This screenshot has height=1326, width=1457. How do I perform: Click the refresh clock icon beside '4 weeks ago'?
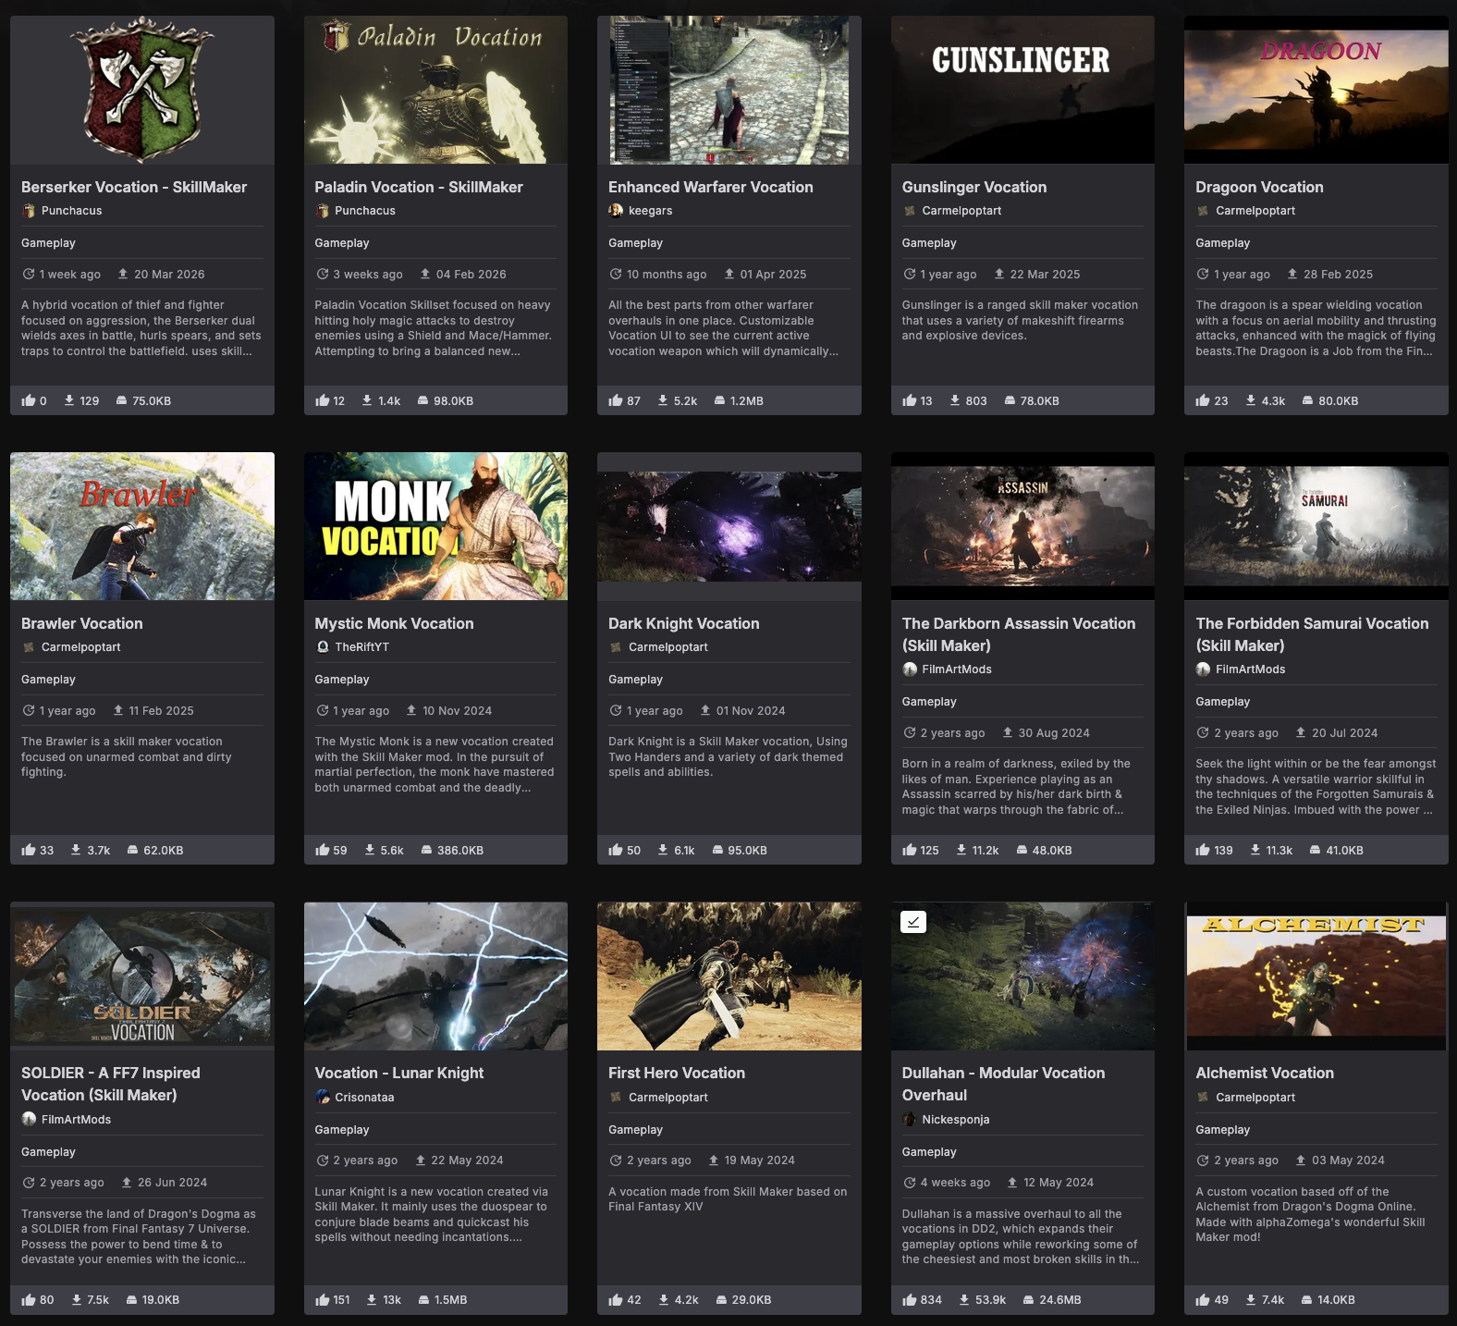[910, 1183]
